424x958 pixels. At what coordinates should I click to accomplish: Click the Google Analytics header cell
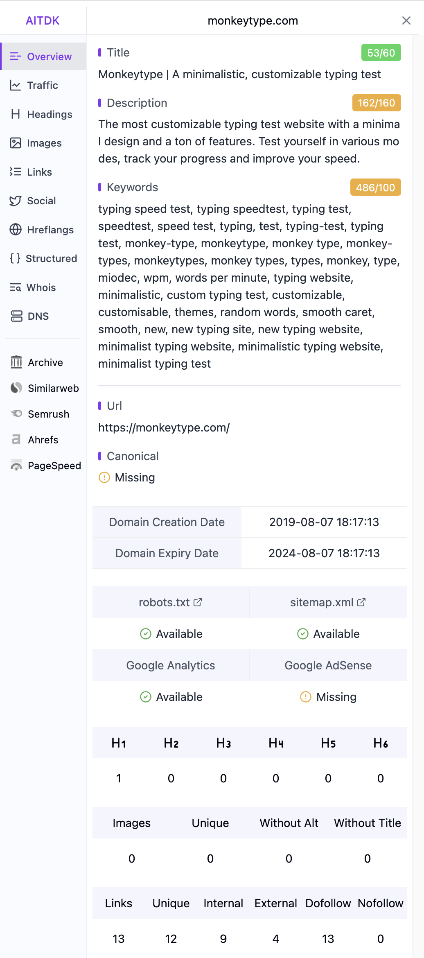tap(171, 665)
